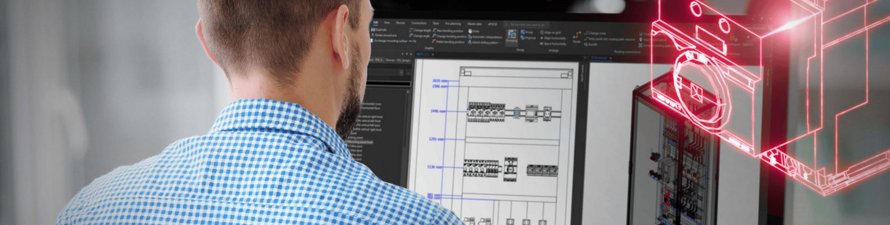Click Entry point into routing path network
The image size is (890, 225).
pos(610,39)
